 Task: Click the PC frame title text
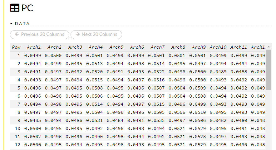point(27,8)
